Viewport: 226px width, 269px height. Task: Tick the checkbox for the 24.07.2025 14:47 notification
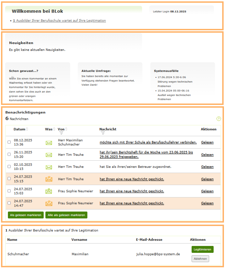coord(9,203)
